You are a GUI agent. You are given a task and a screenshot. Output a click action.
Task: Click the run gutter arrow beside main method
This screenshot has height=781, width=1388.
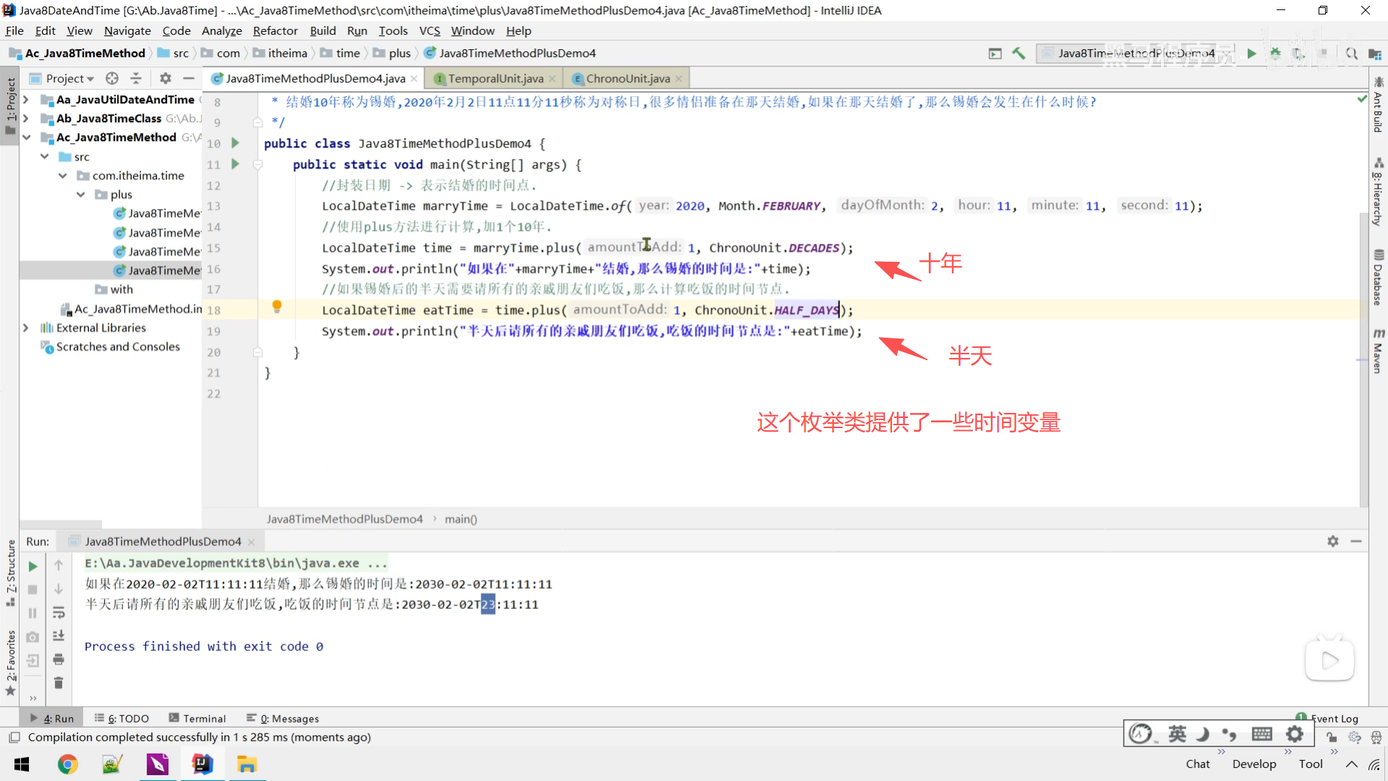(x=235, y=164)
